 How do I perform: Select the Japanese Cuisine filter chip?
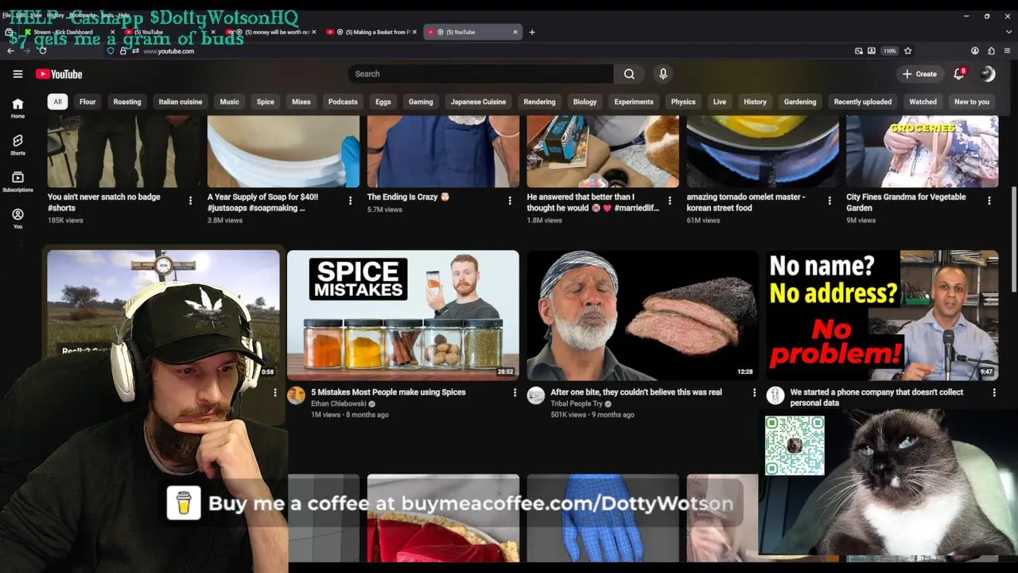478,102
